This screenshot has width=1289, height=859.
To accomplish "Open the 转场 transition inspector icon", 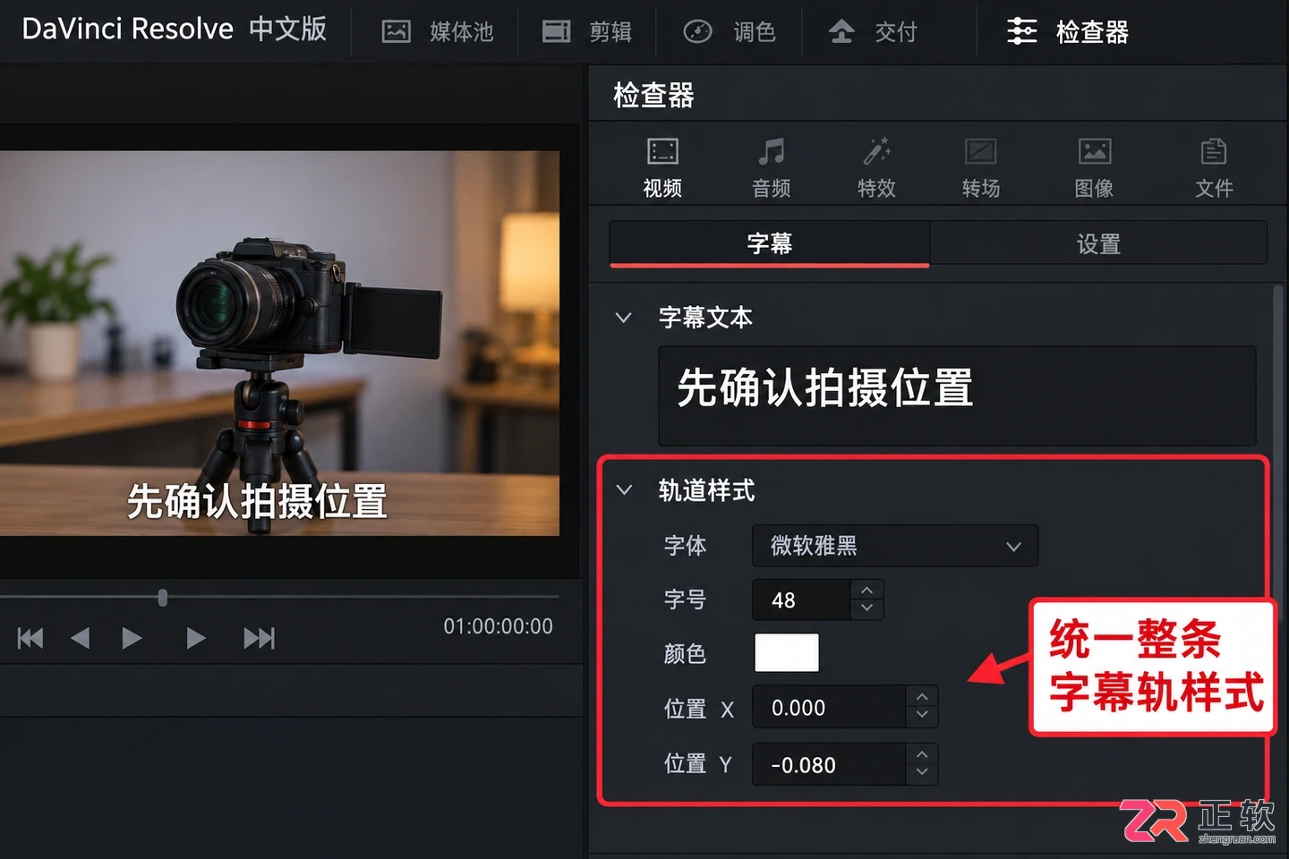I will (x=981, y=167).
